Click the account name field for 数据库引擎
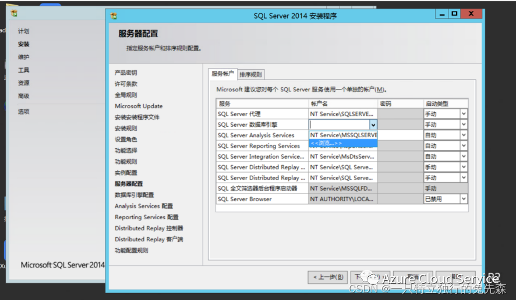Image resolution: width=516 pixels, height=300 pixels. click(x=340, y=125)
